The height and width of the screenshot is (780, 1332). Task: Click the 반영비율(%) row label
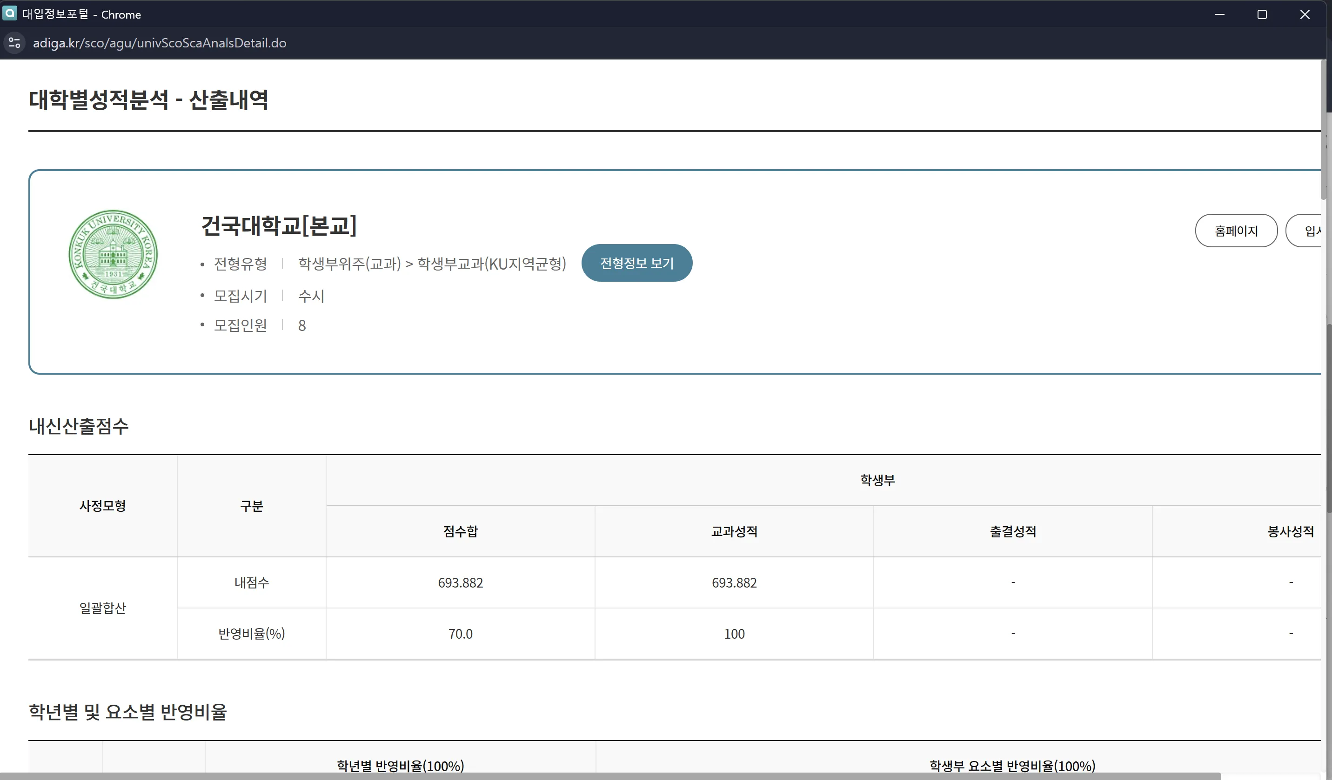pos(251,634)
